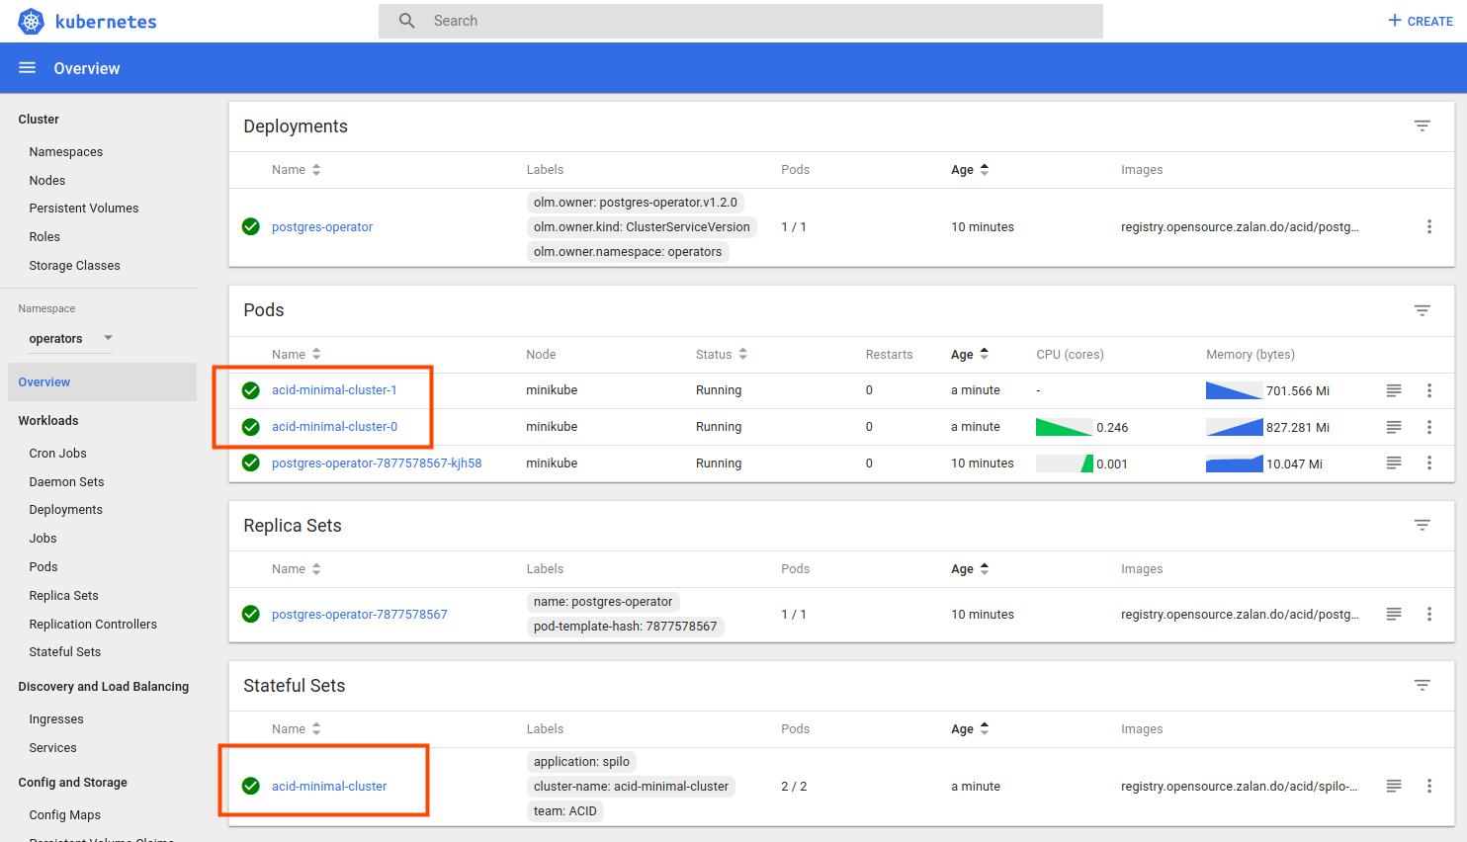This screenshot has height=842, width=1467.
Task: Sort Stateful Sets by Name column
Action: point(296,729)
